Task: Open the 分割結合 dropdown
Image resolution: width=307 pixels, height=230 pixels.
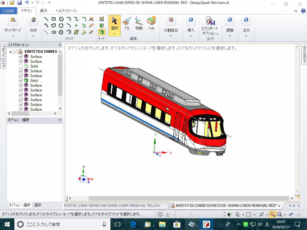Action: click(x=171, y=36)
